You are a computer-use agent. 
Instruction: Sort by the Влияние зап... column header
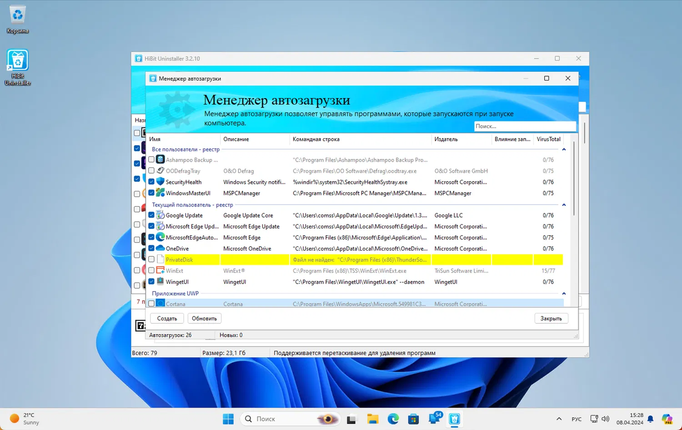[x=512, y=139]
